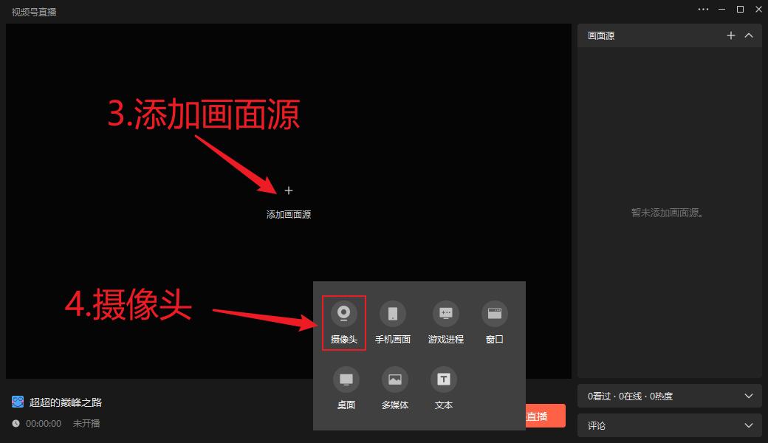Collapse the 画面源 panel with the chevron

click(749, 35)
